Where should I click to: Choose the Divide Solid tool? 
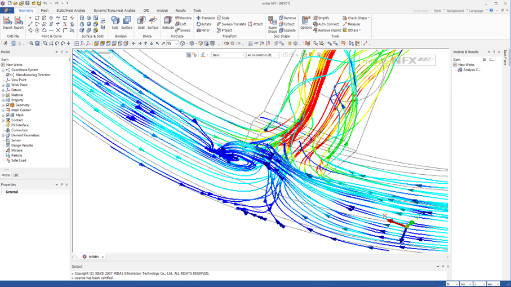(x=141, y=23)
